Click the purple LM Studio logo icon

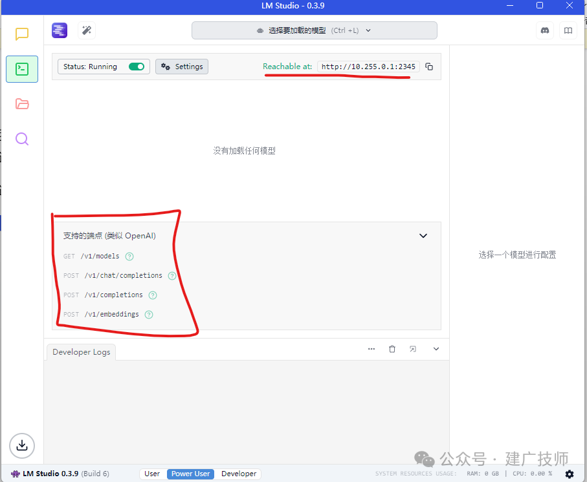(x=60, y=30)
